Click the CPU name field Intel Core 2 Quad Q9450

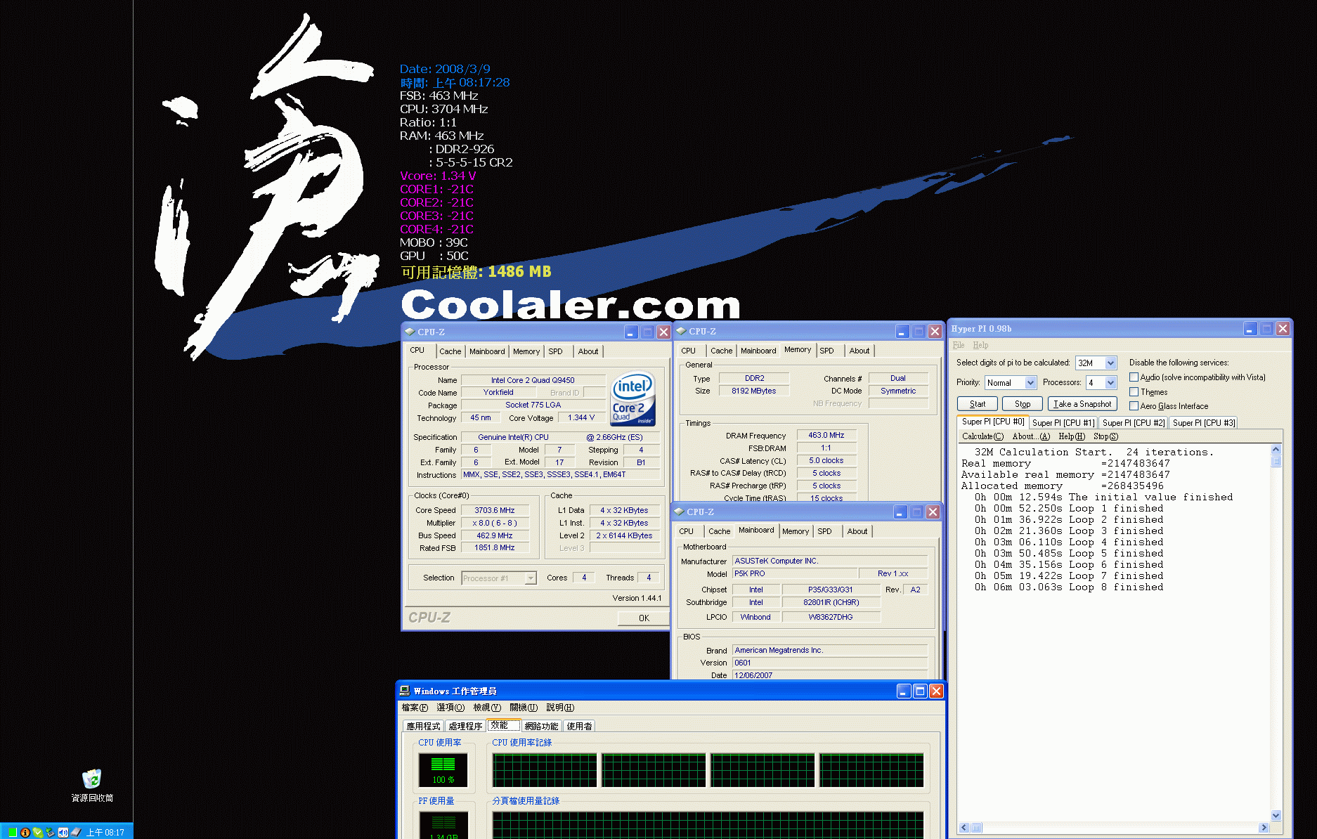coord(533,380)
